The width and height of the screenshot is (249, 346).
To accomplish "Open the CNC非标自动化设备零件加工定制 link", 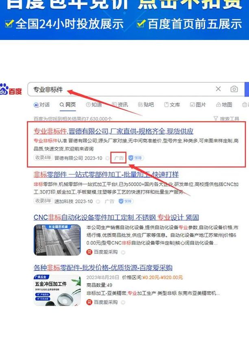I will click(x=116, y=217).
